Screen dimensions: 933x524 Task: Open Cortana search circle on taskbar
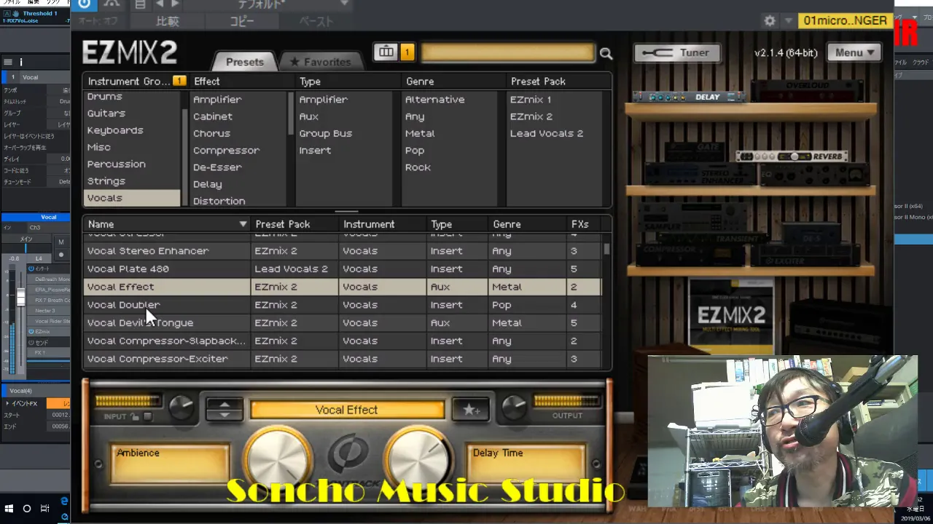coord(27,509)
